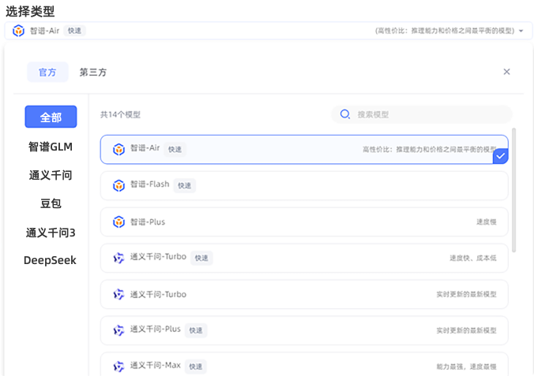The image size is (534, 376).
Task: Click the model list vertical scrollbar
Action: click(x=515, y=189)
